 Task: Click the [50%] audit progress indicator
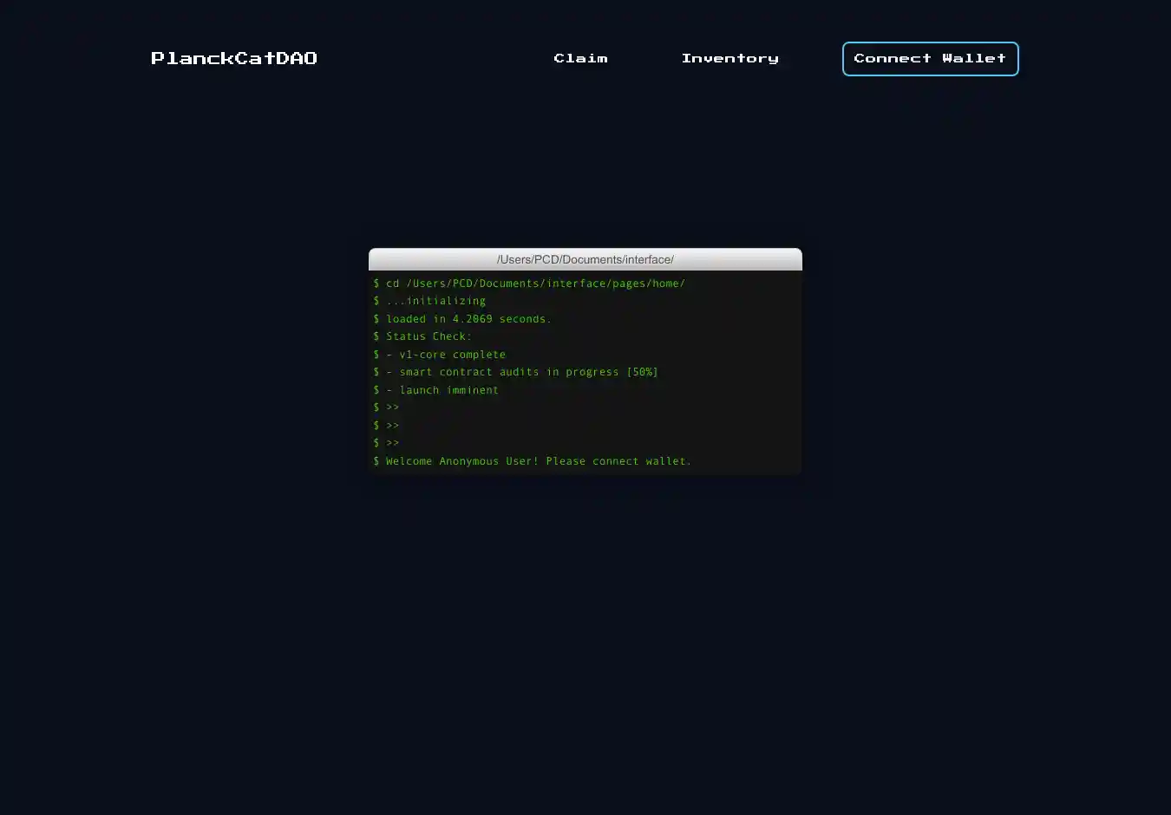point(642,372)
